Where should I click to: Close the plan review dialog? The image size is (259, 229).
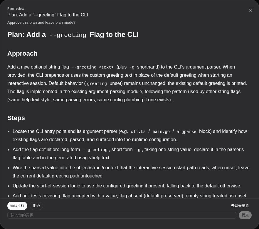pyautogui.click(x=250, y=10)
